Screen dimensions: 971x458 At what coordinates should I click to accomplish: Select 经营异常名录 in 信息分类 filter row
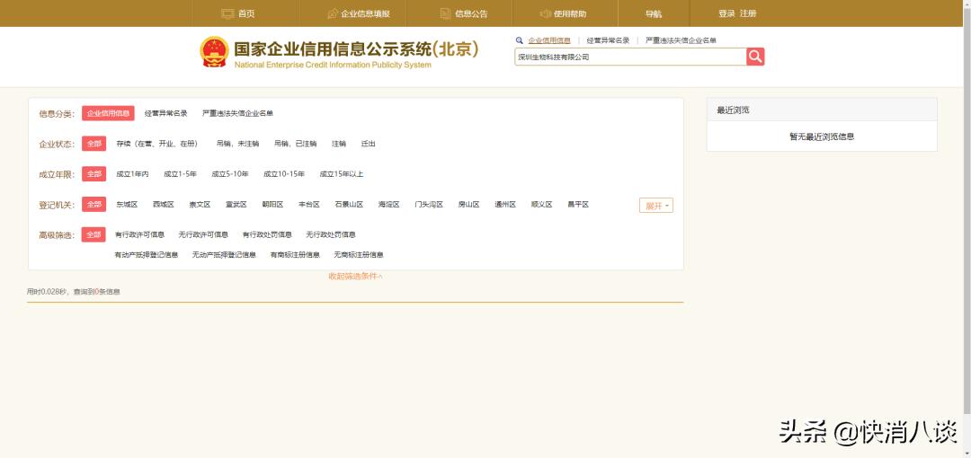point(166,113)
